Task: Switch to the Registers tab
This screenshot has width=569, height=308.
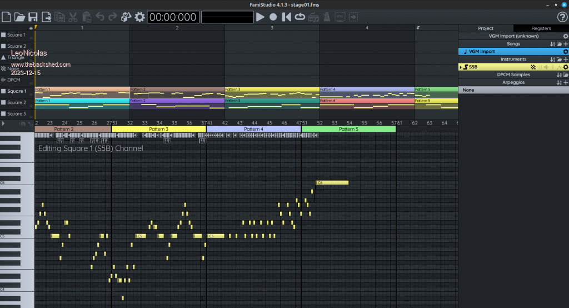Action: (541, 28)
